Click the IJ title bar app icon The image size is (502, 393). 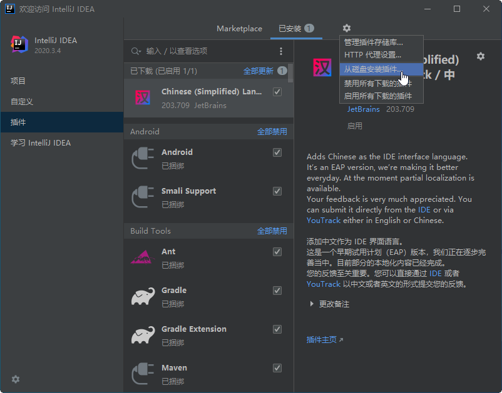tap(9, 9)
